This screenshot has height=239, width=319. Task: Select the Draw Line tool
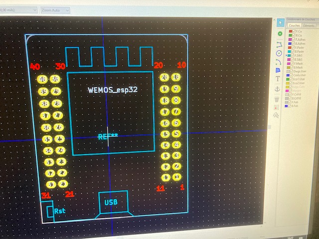click(x=279, y=44)
